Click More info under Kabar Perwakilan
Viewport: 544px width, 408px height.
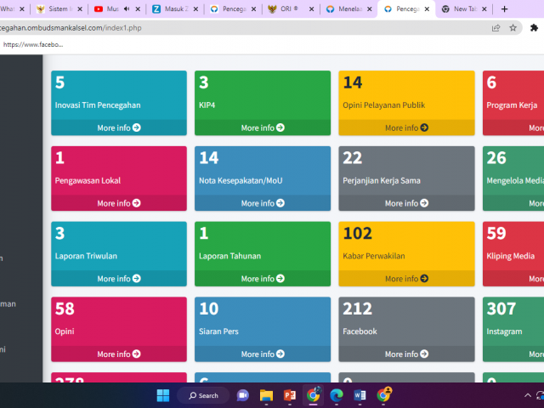pos(406,279)
